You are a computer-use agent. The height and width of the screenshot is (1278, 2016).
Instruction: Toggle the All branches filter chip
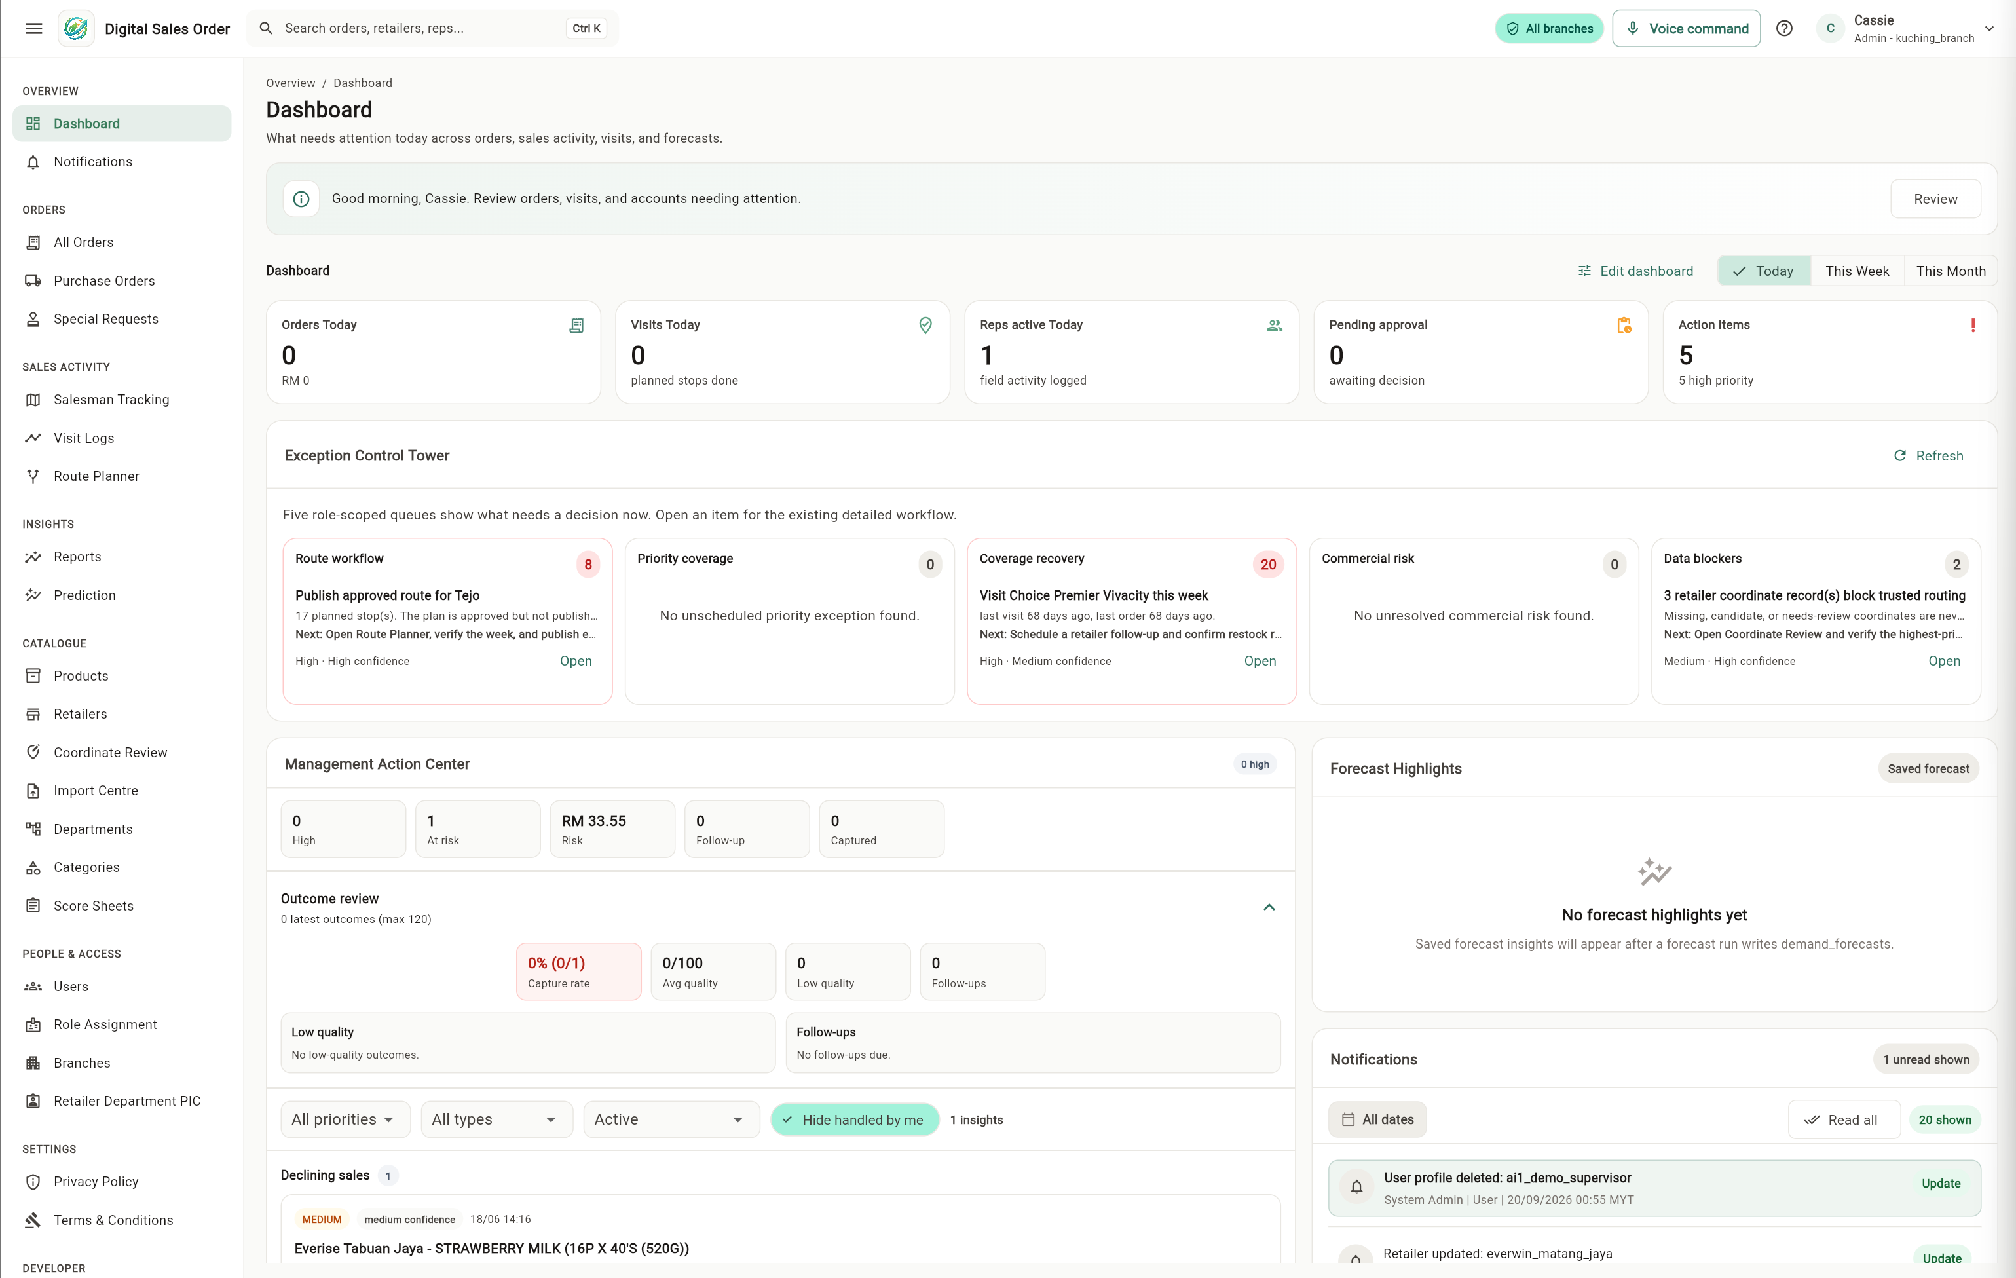1550,28
